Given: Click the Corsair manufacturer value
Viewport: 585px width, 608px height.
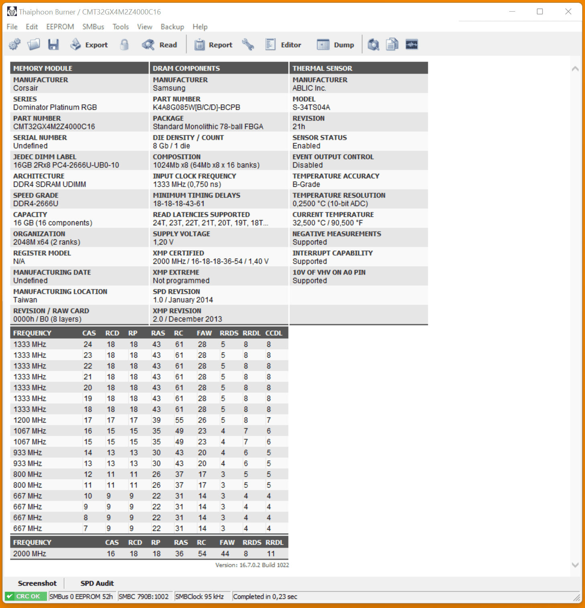Looking at the screenshot, I should tap(26, 88).
